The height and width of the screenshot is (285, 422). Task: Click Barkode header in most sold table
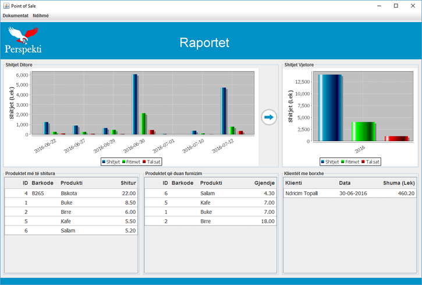(x=42, y=183)
